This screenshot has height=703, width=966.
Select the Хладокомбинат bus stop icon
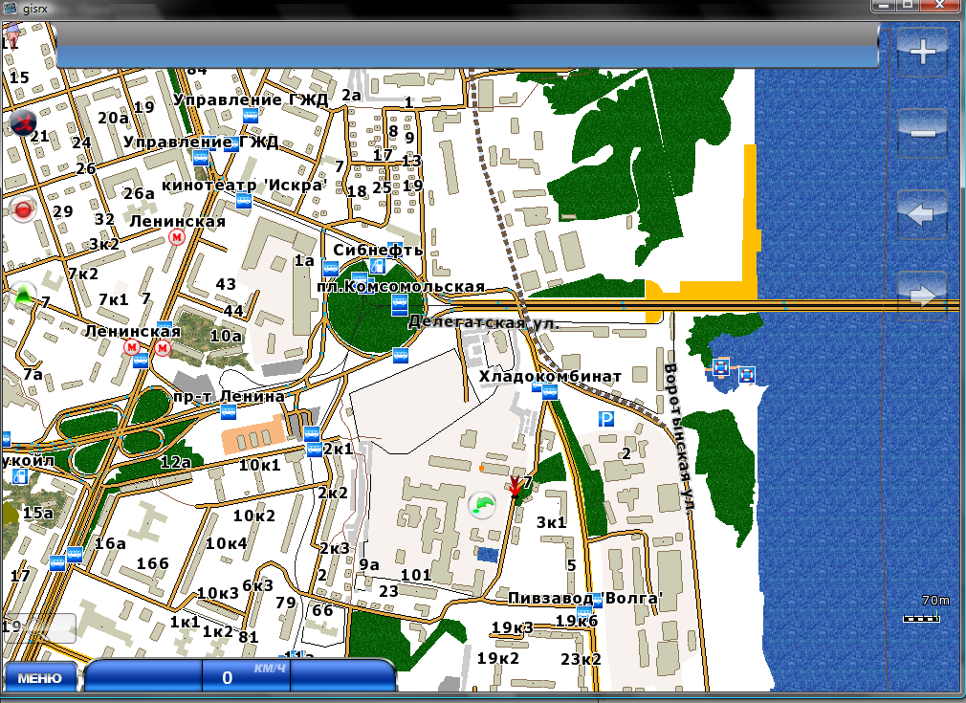coord(550,392)
